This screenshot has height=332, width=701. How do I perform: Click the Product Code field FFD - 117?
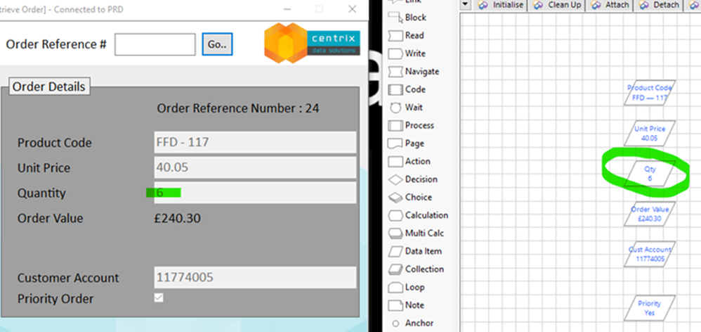tap(255, 142)
